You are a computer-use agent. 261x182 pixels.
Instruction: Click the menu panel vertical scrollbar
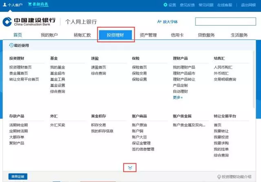coord(253,80)
